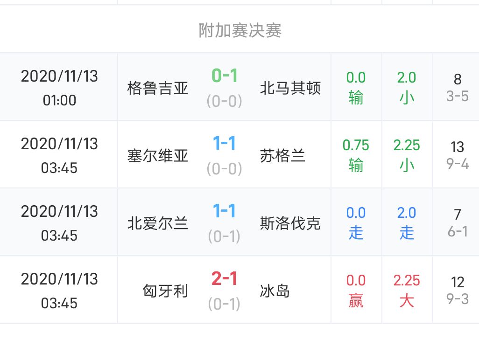
Task: Click the 苏格兰 team name
Action: click(282, 155)
